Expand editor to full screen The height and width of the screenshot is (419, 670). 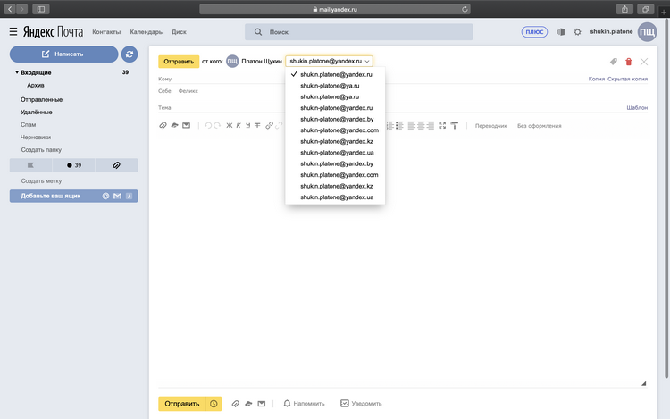[442, 126]
